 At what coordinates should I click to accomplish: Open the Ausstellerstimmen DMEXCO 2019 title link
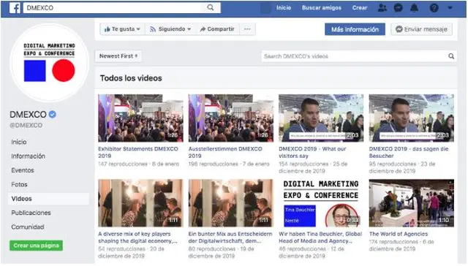tap(225, 152)
